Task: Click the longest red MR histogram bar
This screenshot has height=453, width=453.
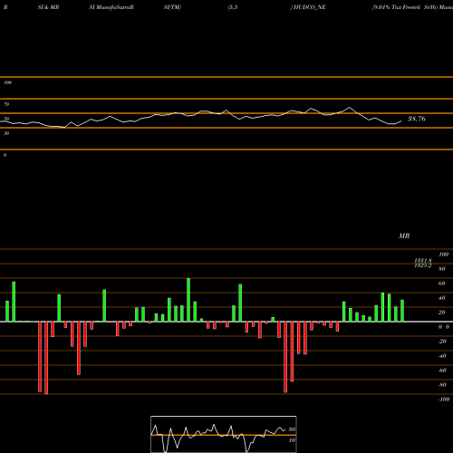Action: coord(46,358)
